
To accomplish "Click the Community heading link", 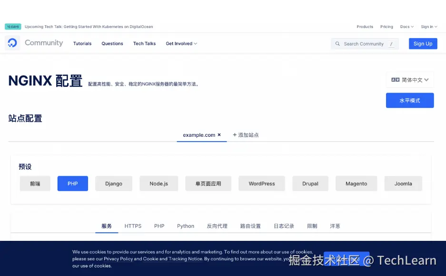I will (44, 43).
